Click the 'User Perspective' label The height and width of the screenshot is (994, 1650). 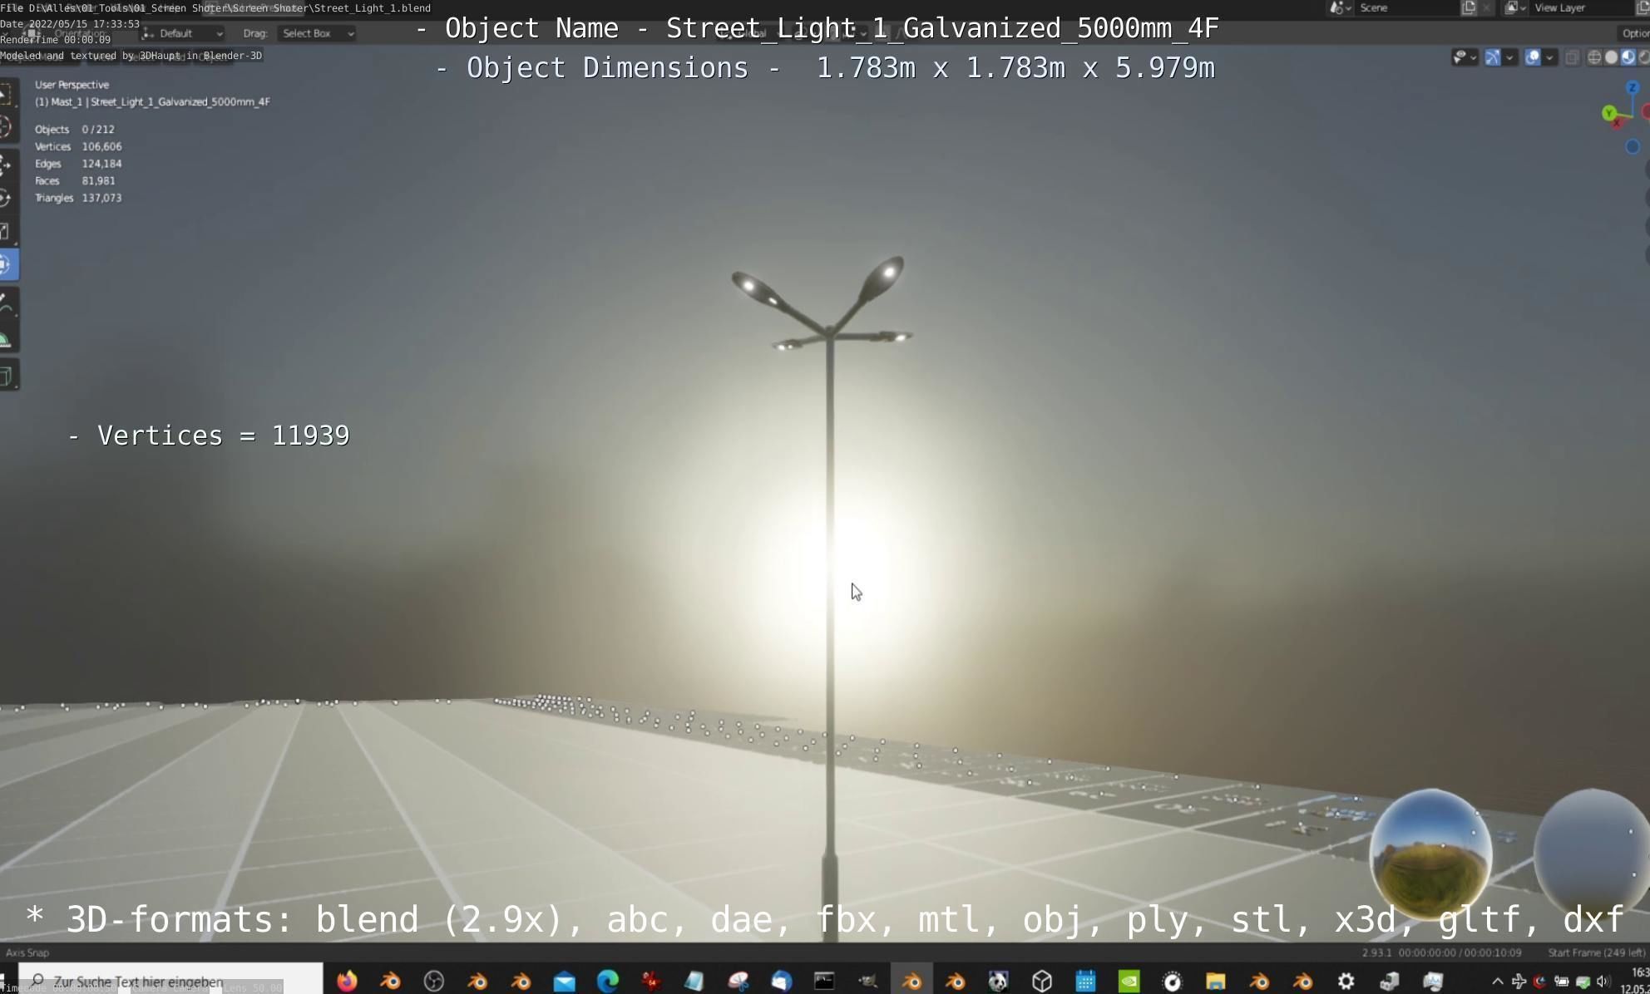[72, 85]
